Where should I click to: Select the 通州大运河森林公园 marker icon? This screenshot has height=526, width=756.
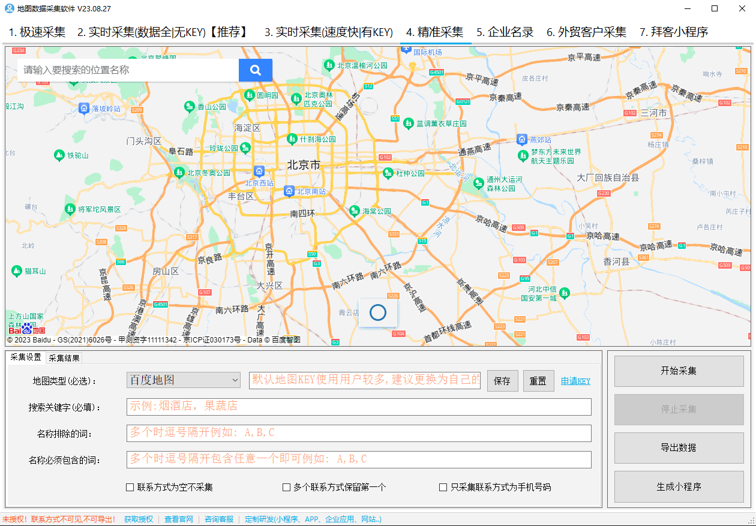click(x=478, y=183)
